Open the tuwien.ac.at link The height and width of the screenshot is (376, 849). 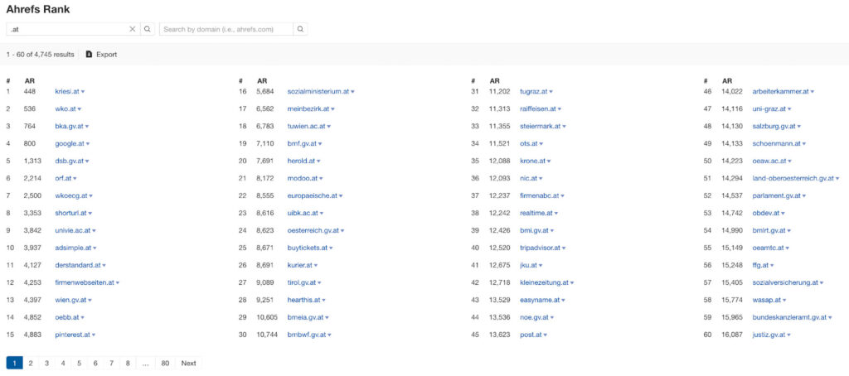tap(307, 127)
